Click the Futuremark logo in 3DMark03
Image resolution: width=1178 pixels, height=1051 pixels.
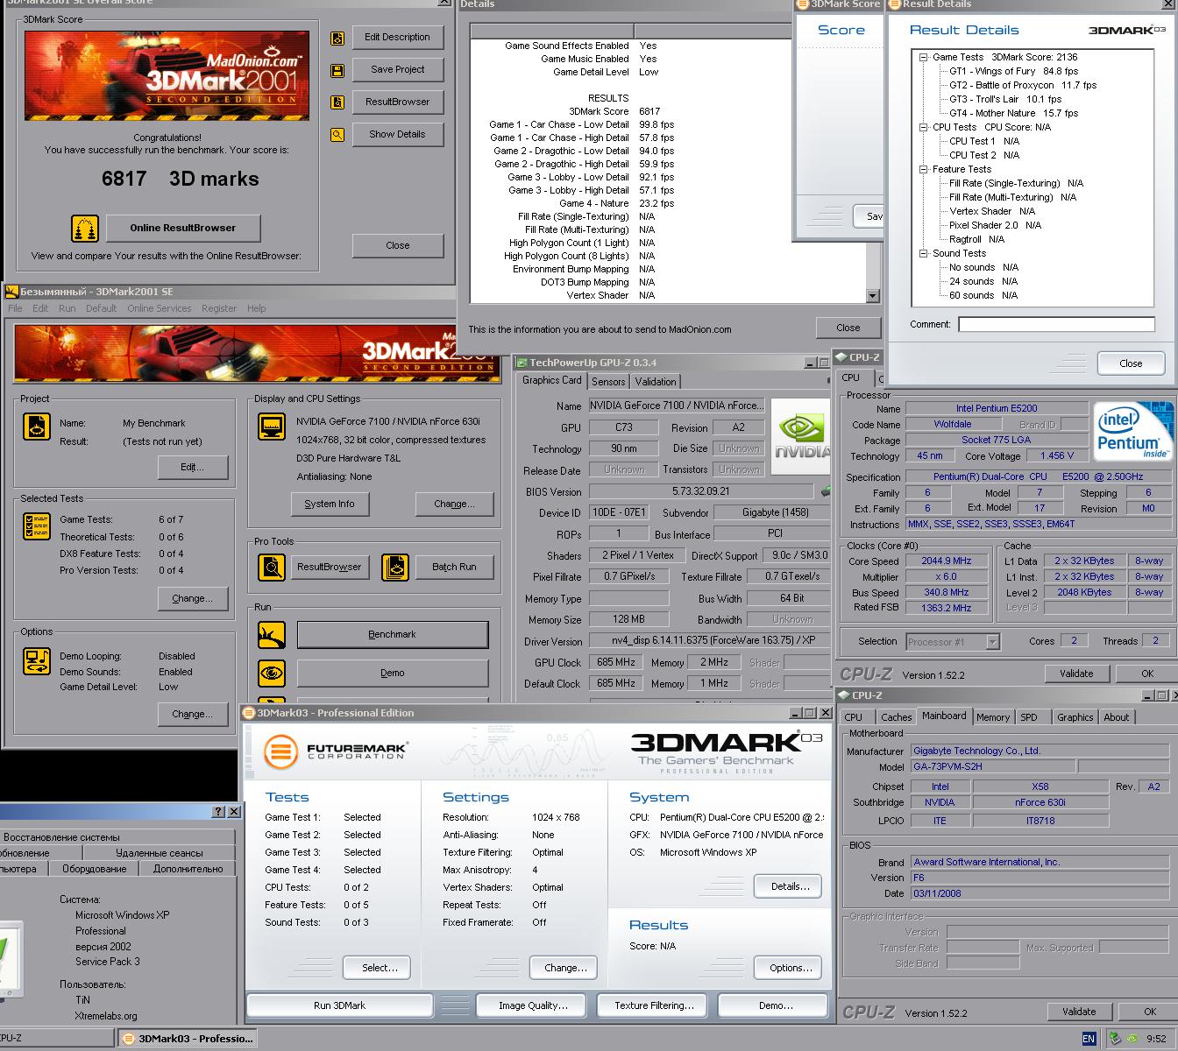(336, 751)
